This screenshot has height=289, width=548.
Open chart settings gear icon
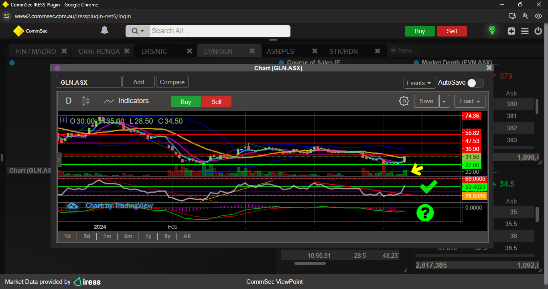pos(404,101)
